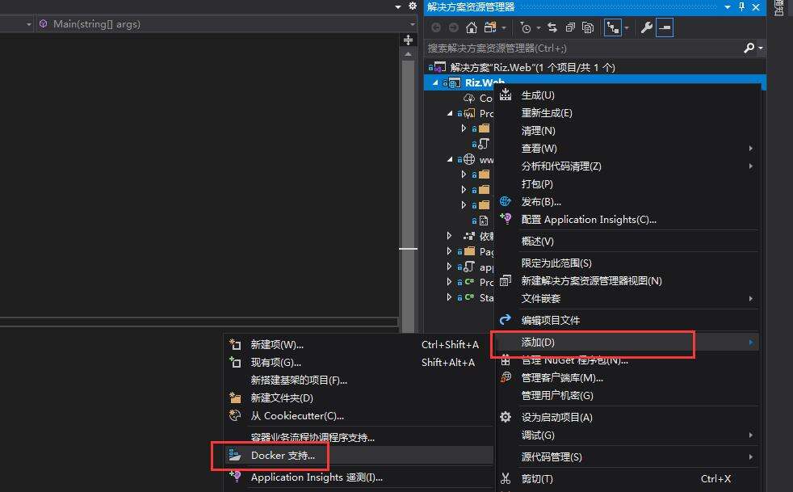793x492 pixels.
Task: Click 设为启动项目(A) entry
Action: [x=627, y=417]
